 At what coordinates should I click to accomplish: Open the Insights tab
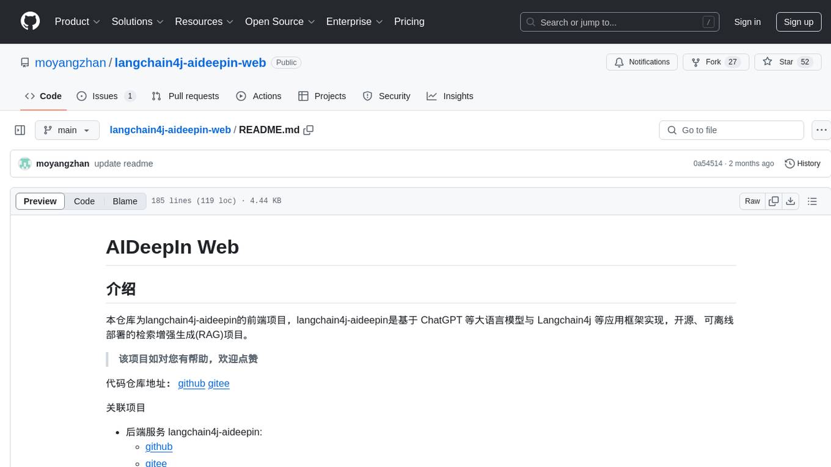[450, 96]
